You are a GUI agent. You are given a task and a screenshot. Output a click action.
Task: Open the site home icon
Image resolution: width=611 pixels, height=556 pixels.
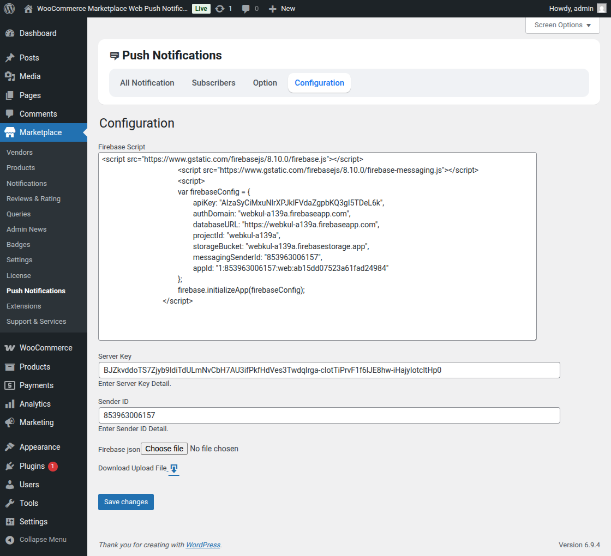click(28, 9)
